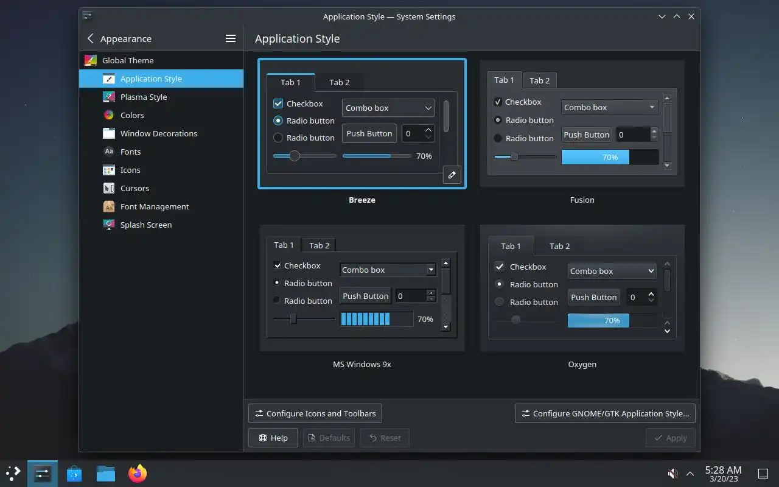The width and height of the screenshot is (779, 487).
Task: Launch Firefox from the taskbar
Action: click(x=138, y=473)
